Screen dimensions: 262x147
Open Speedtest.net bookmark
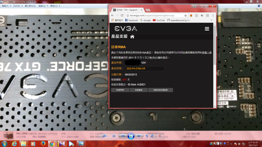pyautogui.click(x=179, y=20)
